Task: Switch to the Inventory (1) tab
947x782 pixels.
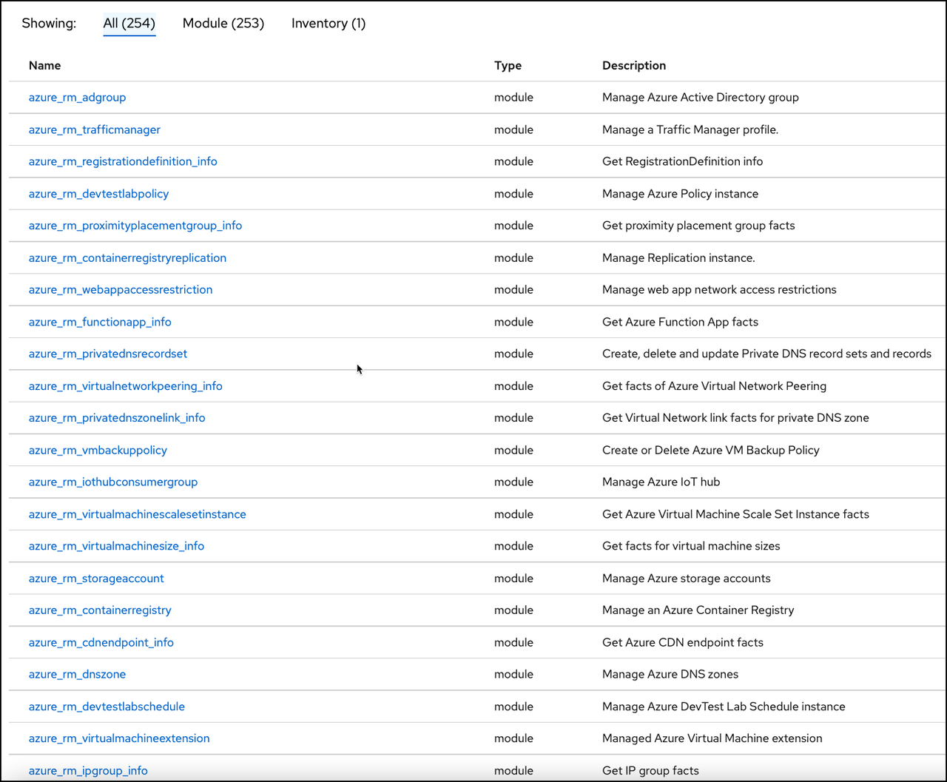Action: (328, 23)
